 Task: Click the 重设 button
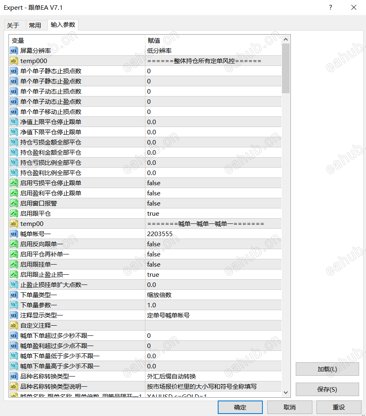pos(339,407)
